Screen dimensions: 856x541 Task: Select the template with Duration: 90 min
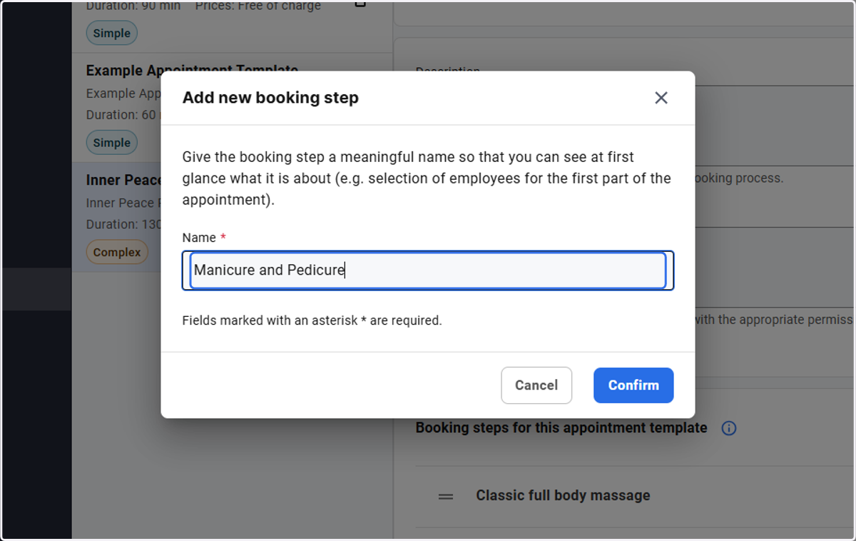pos(232,26)
